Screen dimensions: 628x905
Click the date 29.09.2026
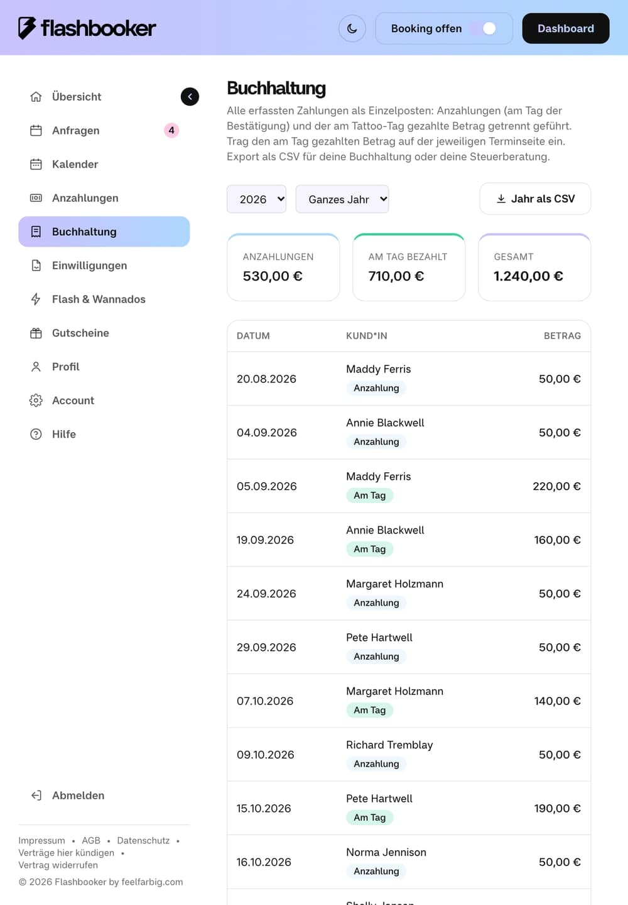pyautogui.click(x=266, y=647)
